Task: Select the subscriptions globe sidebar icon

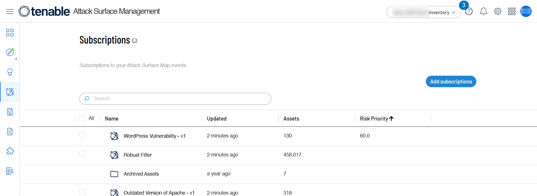Action: (10, 92)
